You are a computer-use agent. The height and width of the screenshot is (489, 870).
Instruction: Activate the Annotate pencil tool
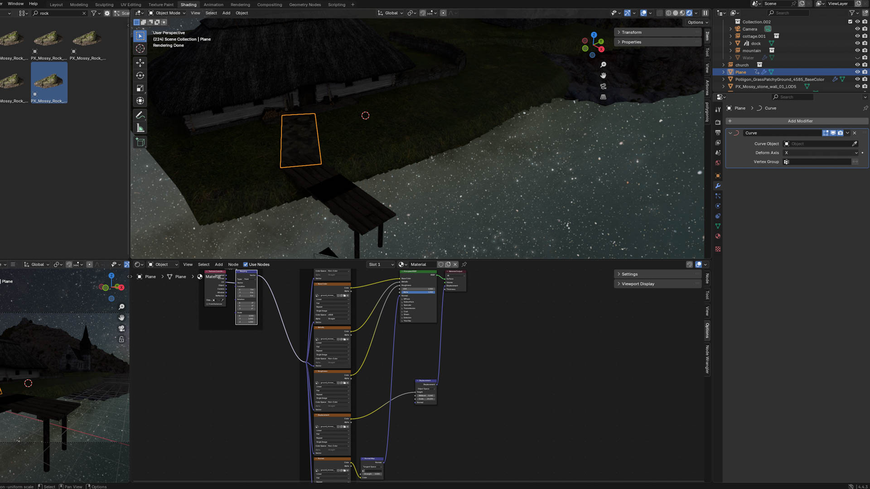click(140, 115)
